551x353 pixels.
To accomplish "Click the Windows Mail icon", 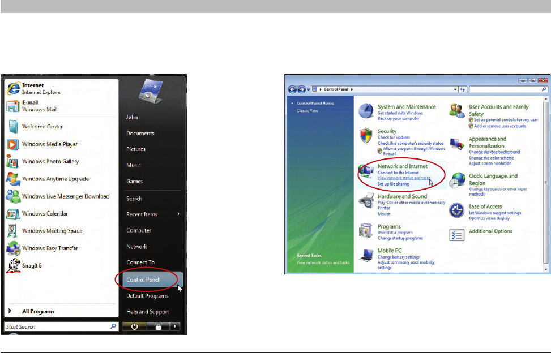I will [x=13, y=106].
